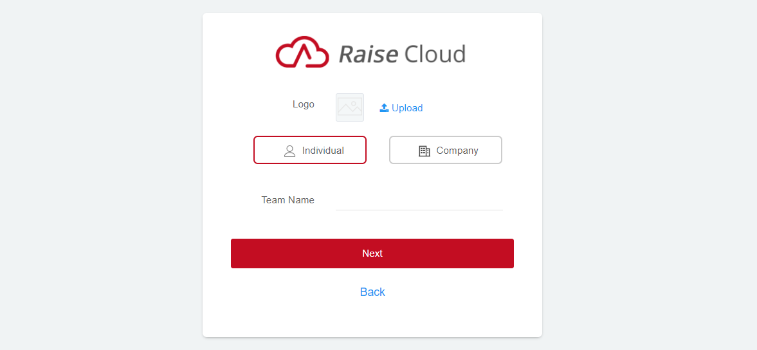This screenshot has height=350, width=757.
Task: Click the word Company in the selector
Action: click(457, 151)
